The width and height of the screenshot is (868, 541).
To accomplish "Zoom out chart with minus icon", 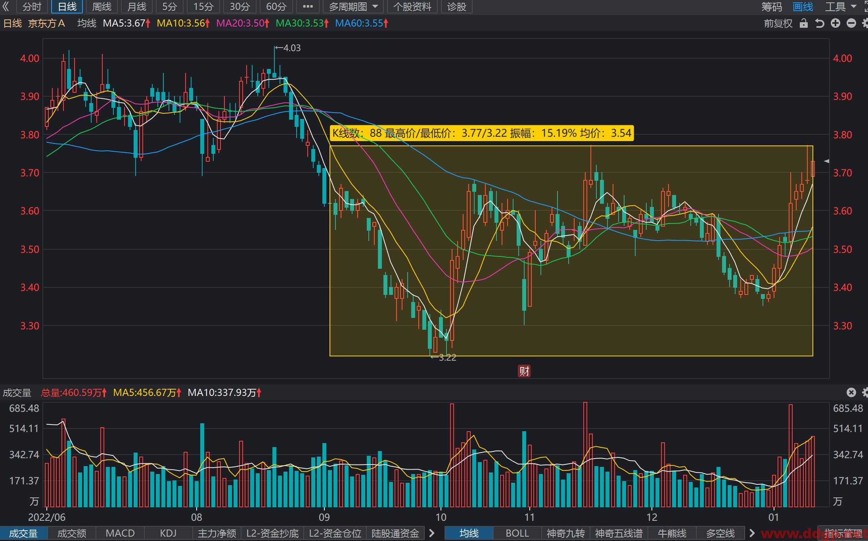I will pos(851,23).
